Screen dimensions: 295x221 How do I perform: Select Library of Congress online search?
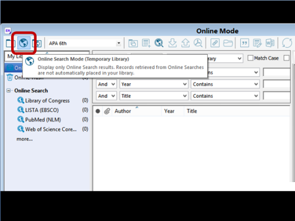(x=47, y=101)
